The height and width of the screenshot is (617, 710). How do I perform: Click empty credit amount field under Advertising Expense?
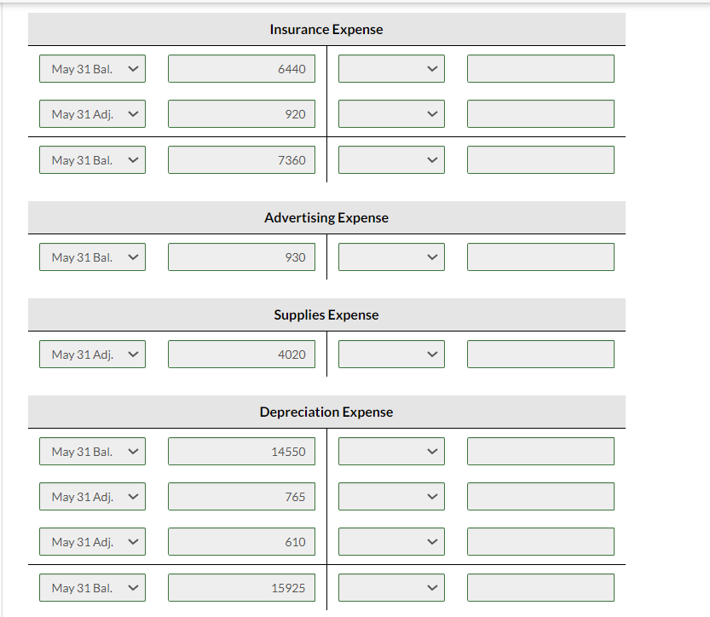click(x=540, y=257)
